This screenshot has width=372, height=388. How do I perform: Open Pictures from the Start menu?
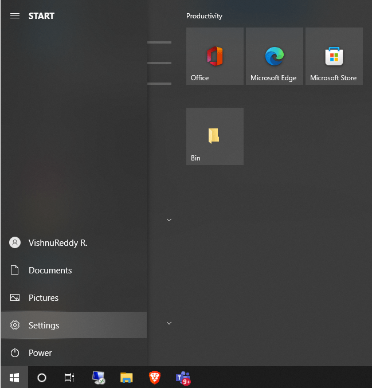74,297
